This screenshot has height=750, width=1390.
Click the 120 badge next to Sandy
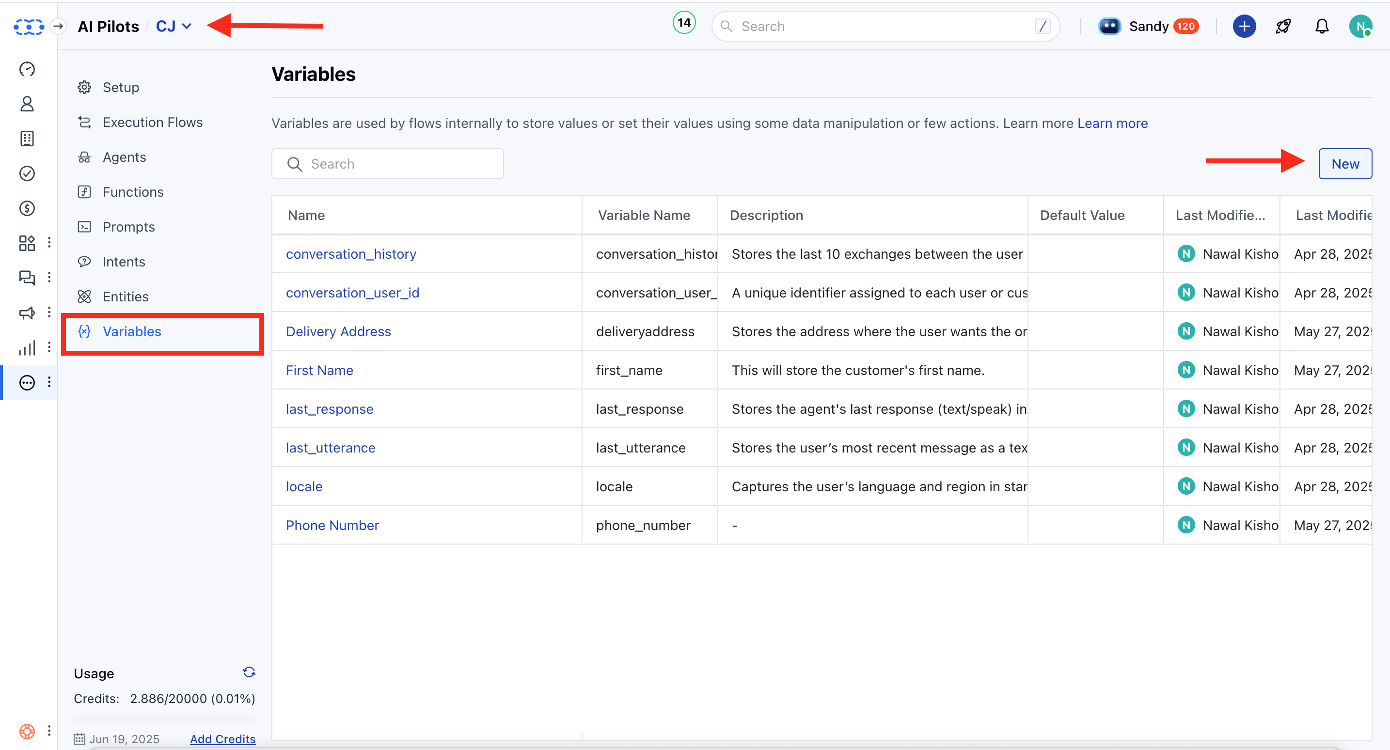coord(1185,26)
